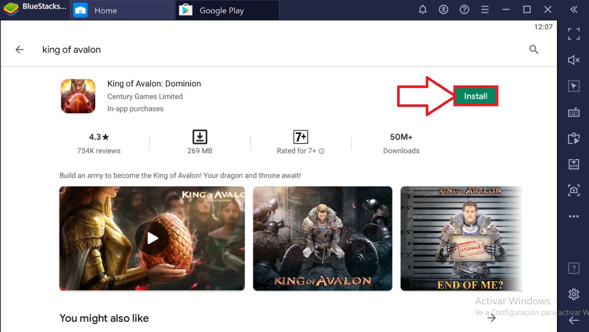Image resolution: width=589 pixels, height=332 pixels.
Task: Take a screenshot with sidebar camera icon
Action: point(574,190)
